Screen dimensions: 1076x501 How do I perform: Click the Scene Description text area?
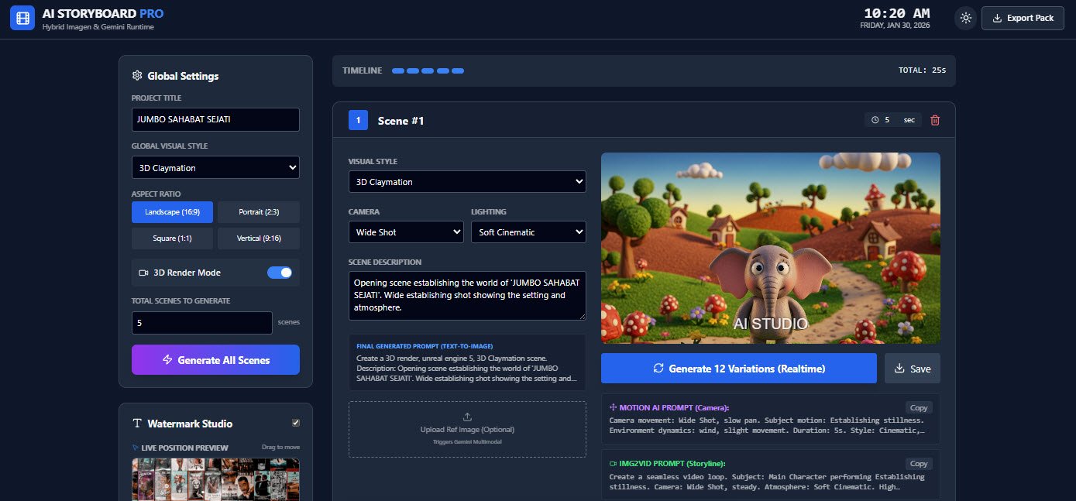pyautogui.click(x=467, y=295)
